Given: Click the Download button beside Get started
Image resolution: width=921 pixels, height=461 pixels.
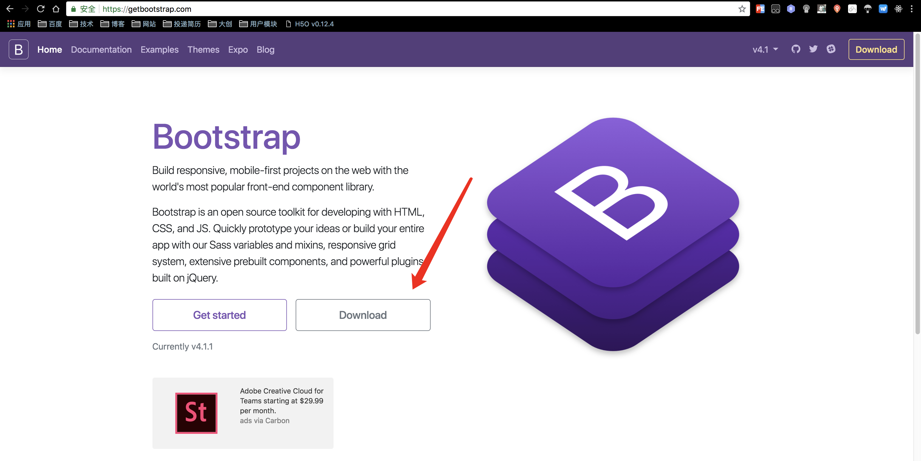Looking at the screenshot, I should click(x=363, y=315).
